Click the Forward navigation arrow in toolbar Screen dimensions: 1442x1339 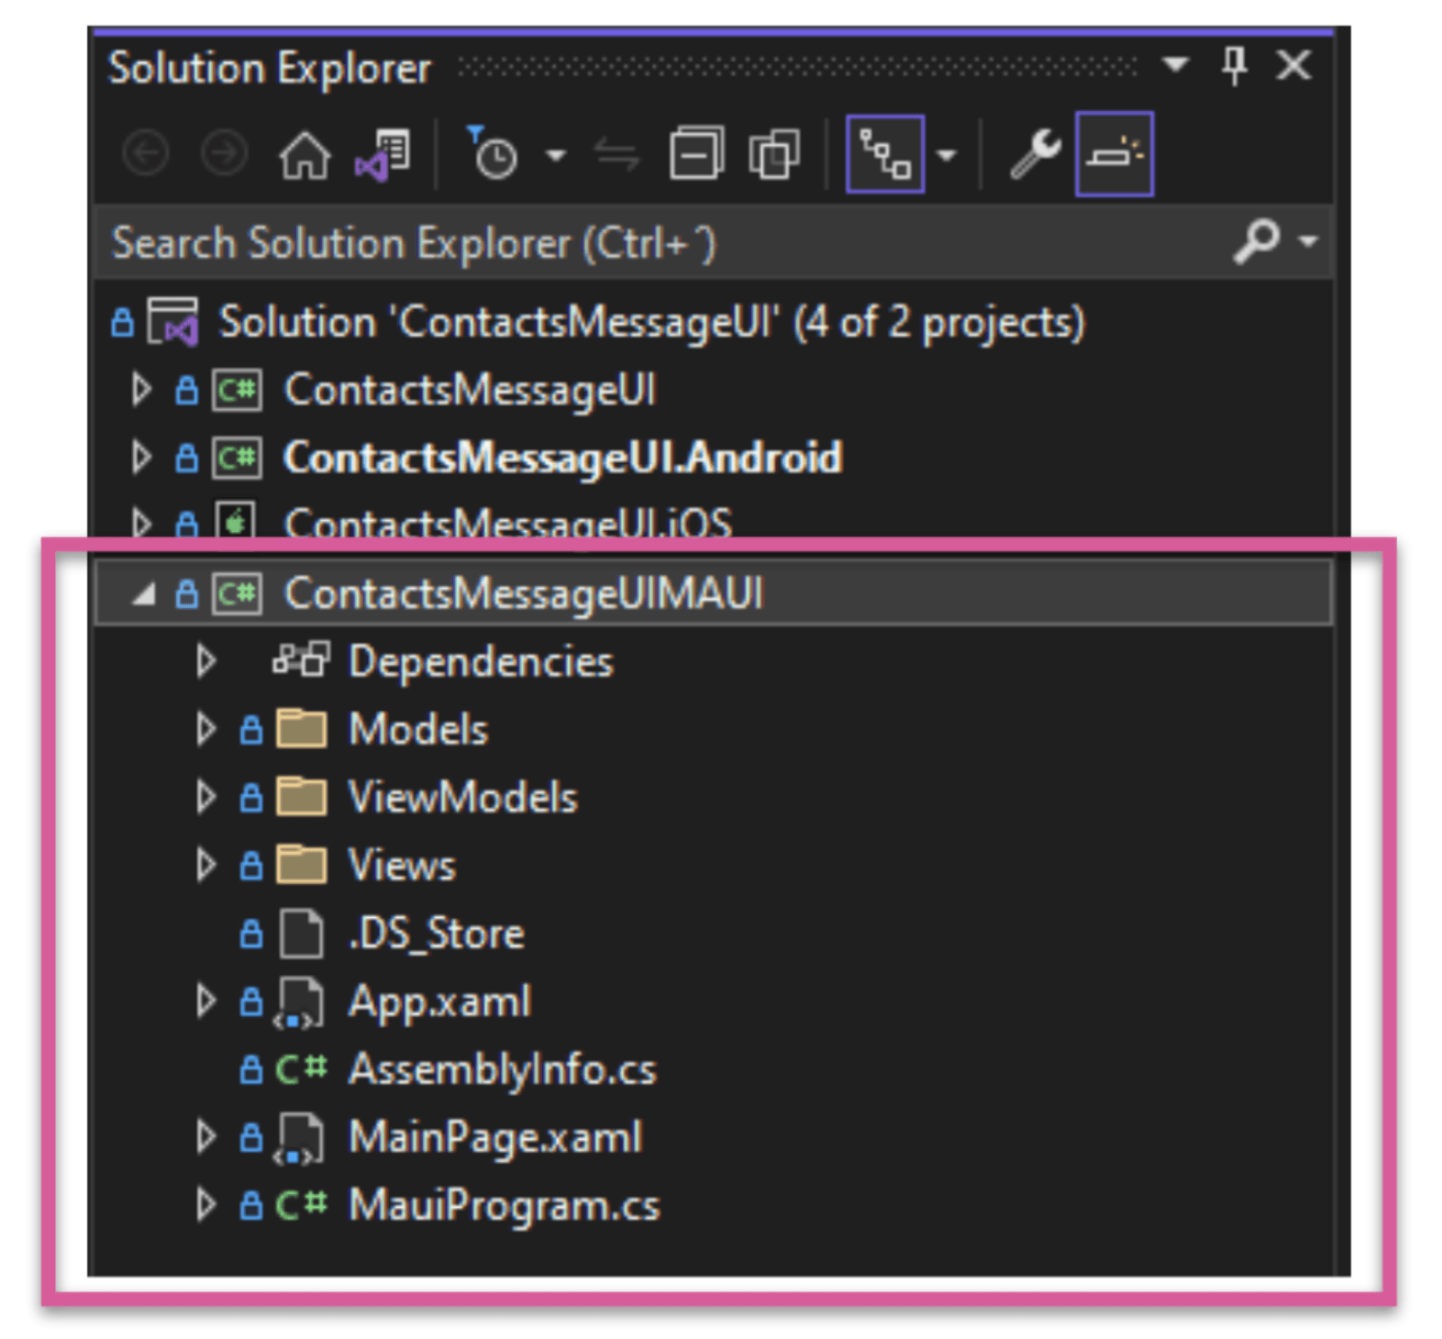(x=224, y=153)
